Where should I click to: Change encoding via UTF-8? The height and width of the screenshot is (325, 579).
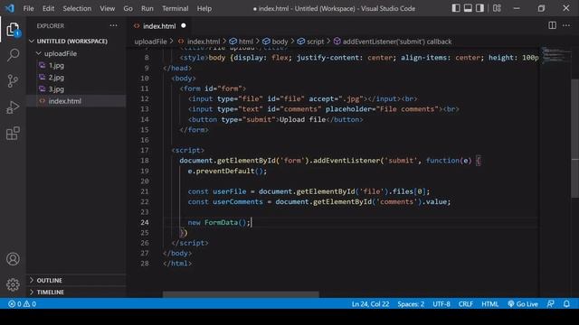[x=441, y=304]
